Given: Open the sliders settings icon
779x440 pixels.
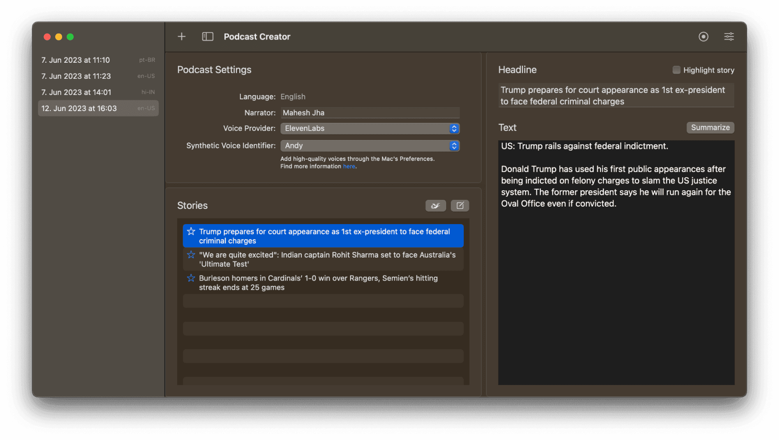Looking at the screenshot, I should click(729, 37).
